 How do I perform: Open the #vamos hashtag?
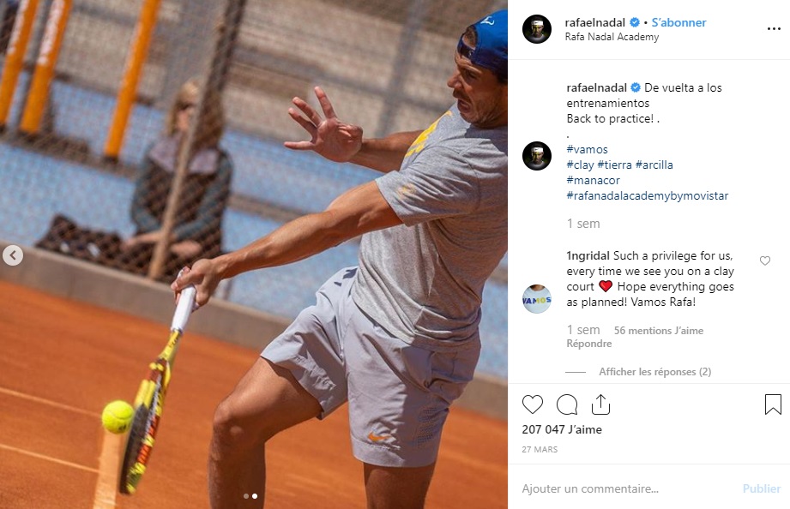[x=587, y=149]
